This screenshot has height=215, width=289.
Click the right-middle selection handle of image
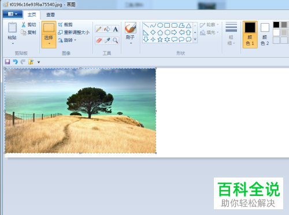coord(156,111)
